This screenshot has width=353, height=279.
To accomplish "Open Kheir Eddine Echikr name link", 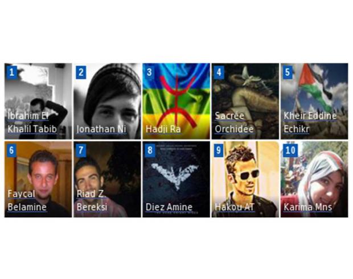I will coord(310,122).
